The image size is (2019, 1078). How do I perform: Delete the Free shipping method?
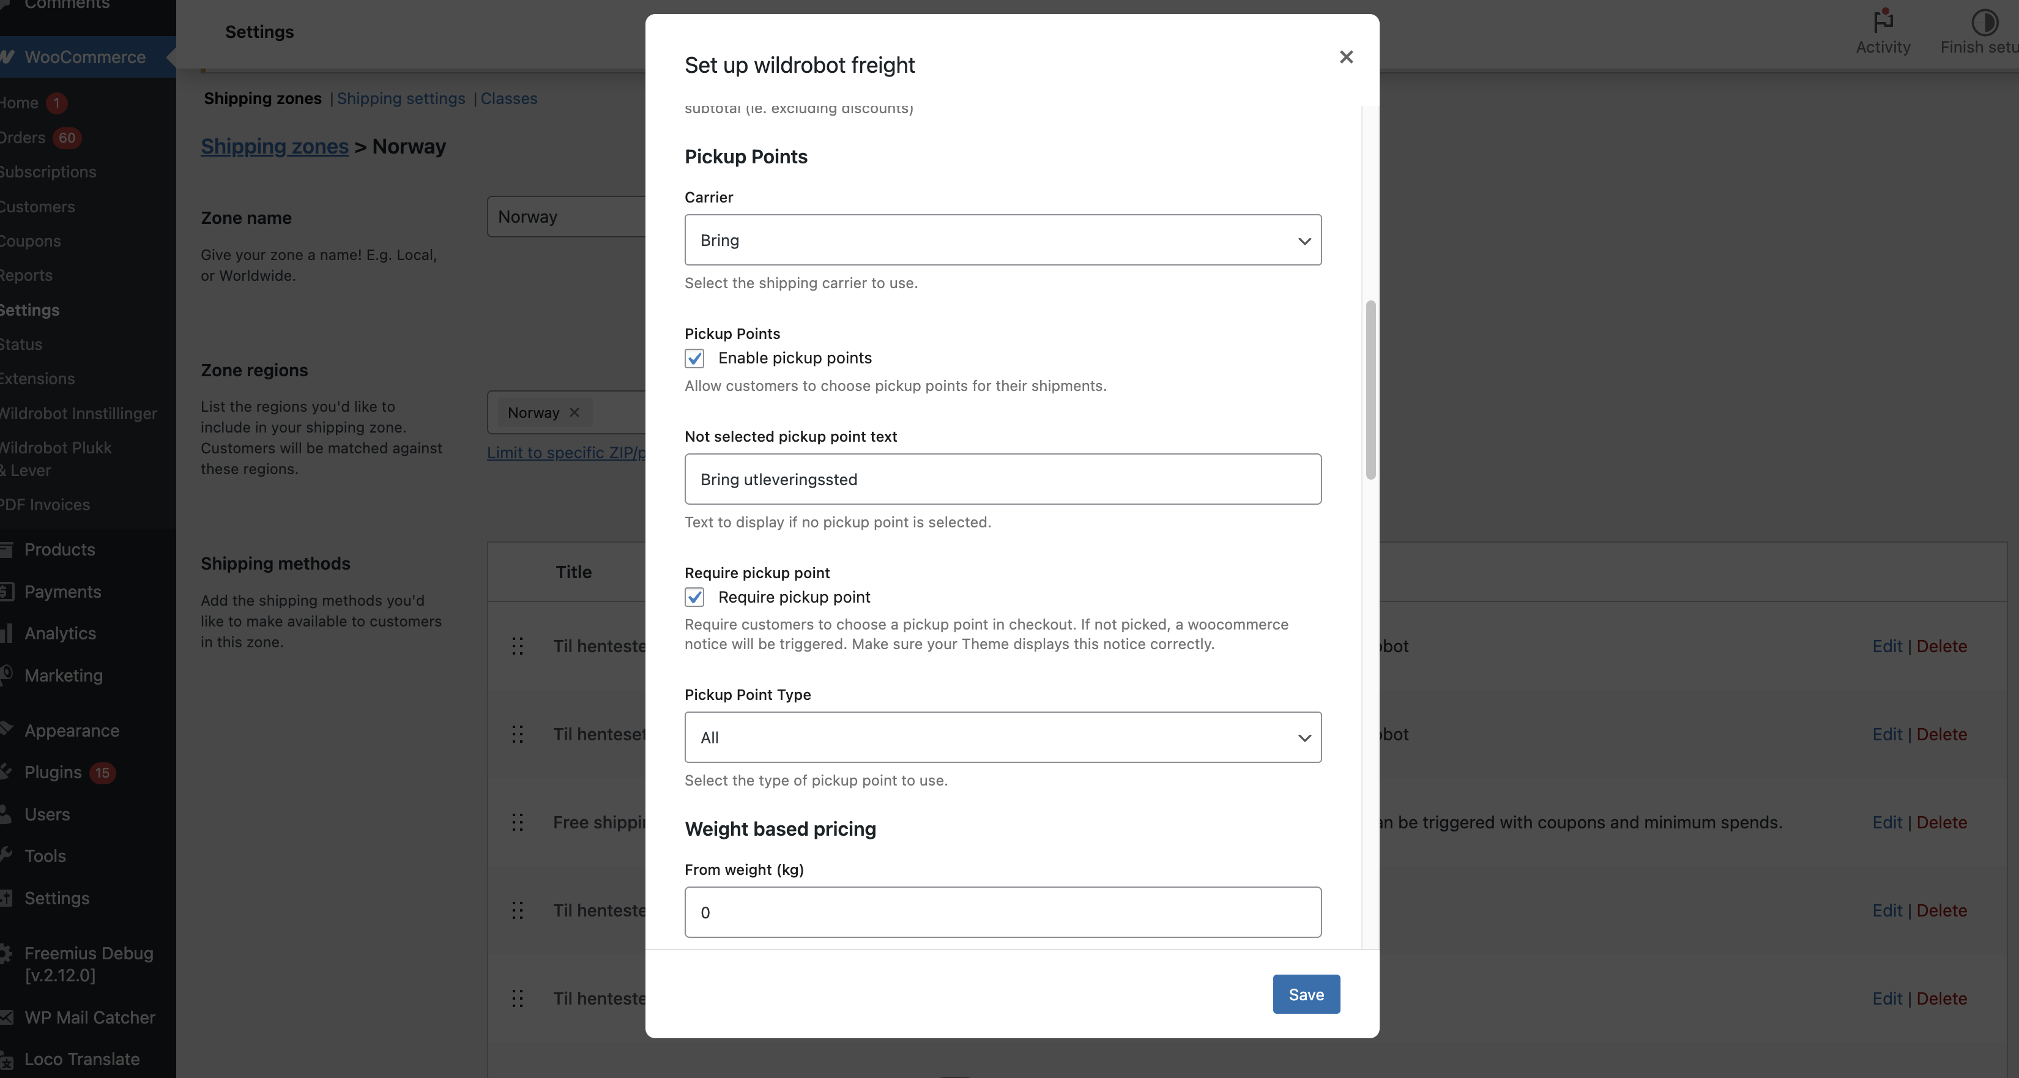[x=1941, y=822]
